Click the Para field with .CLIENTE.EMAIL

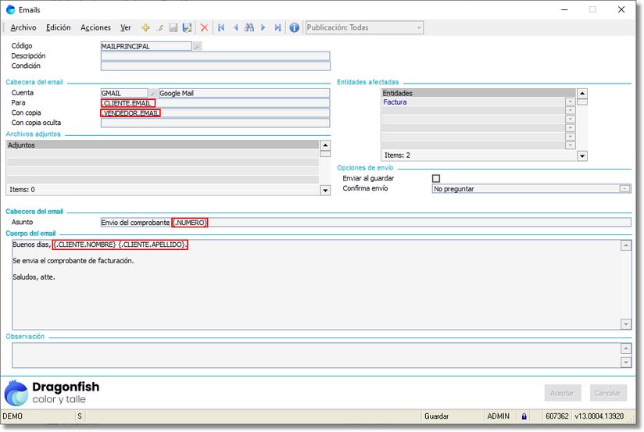[x=215, y=102]
